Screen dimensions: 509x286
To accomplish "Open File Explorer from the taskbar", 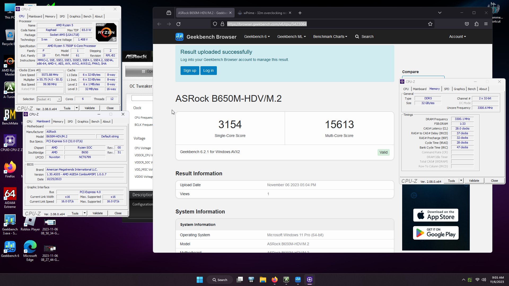I will pos(263,280).
